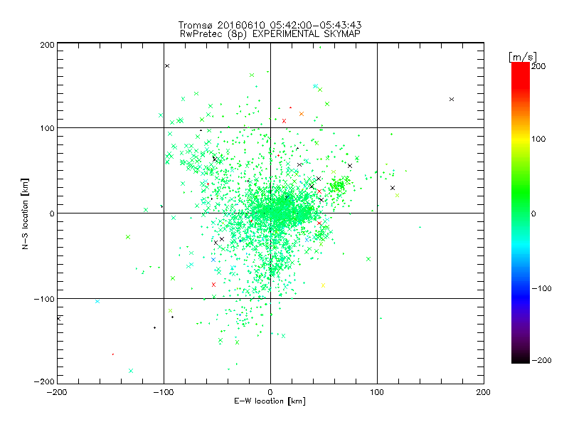
Task: Click the N-S location [km] axis label
Action: (x=25, y=213)
